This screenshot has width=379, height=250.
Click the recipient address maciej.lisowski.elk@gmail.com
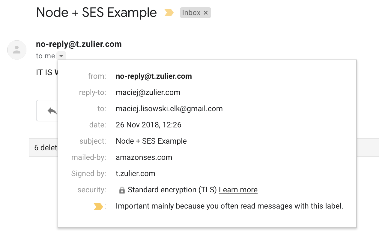point(169,109)
